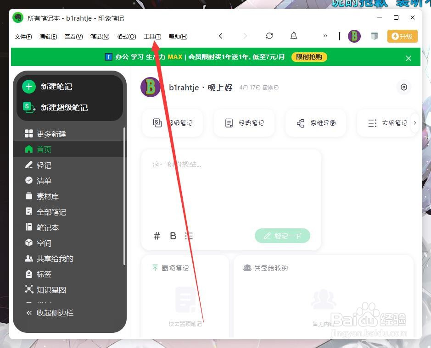This screenshot has height=348, width=431.
Task: Insert a list with the list icon
Action: [189, 236]
